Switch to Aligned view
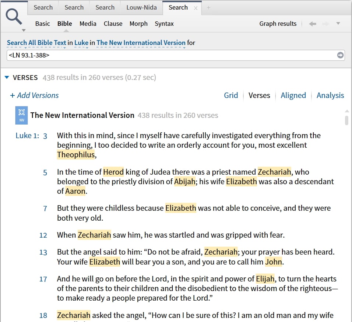The width and height of the screenshot is (352, 322). point(293,95)
